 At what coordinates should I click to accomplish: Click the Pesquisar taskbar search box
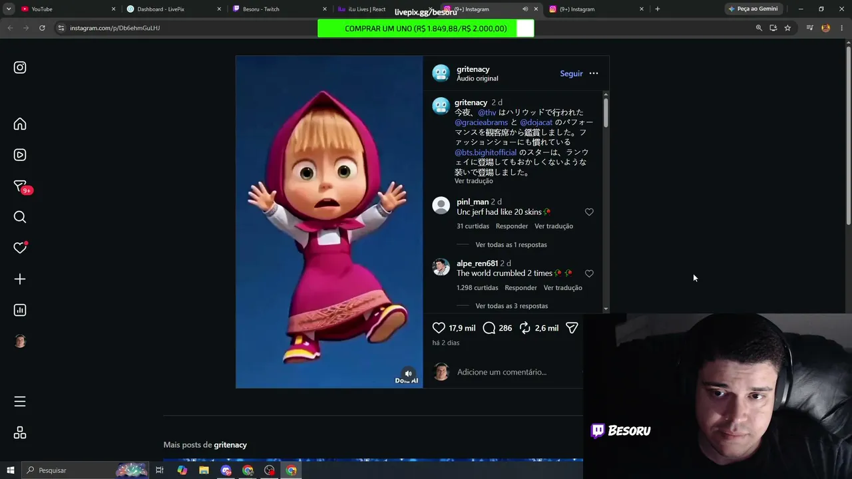87,470
